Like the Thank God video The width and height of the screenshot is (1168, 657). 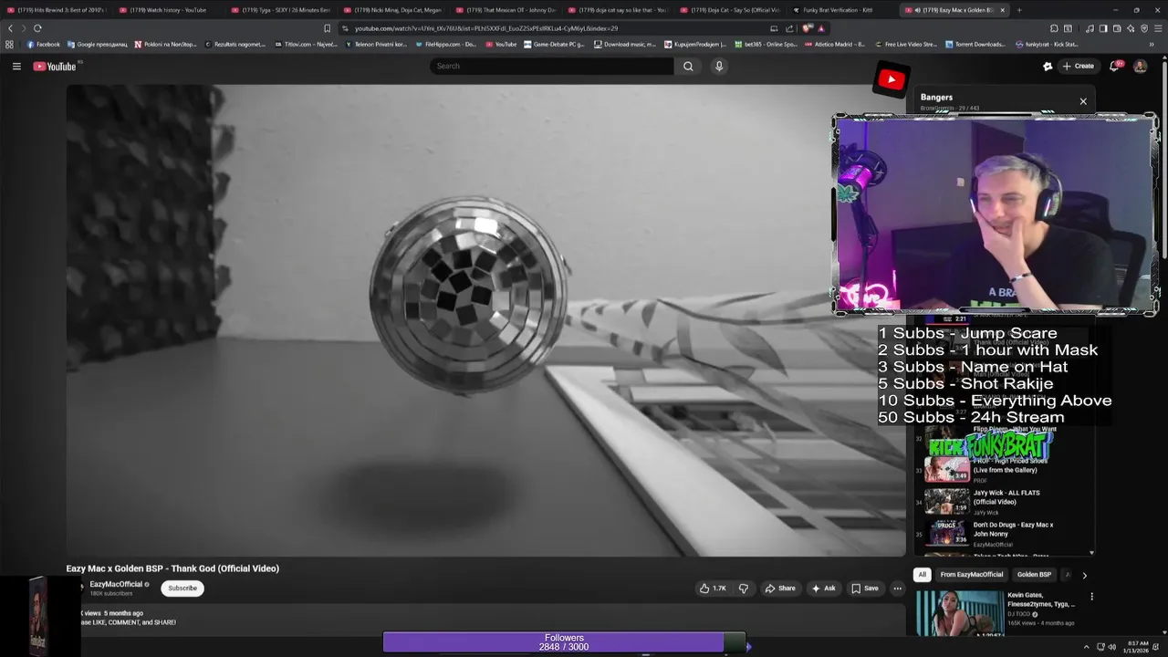tap(713, 589)
